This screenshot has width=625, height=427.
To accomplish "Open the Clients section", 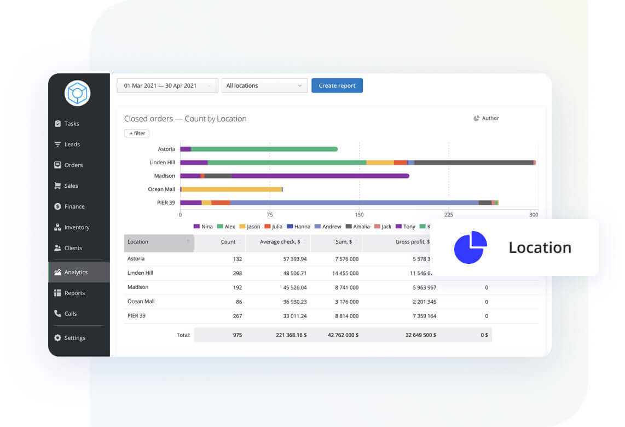I will click(x=71, y=248).
